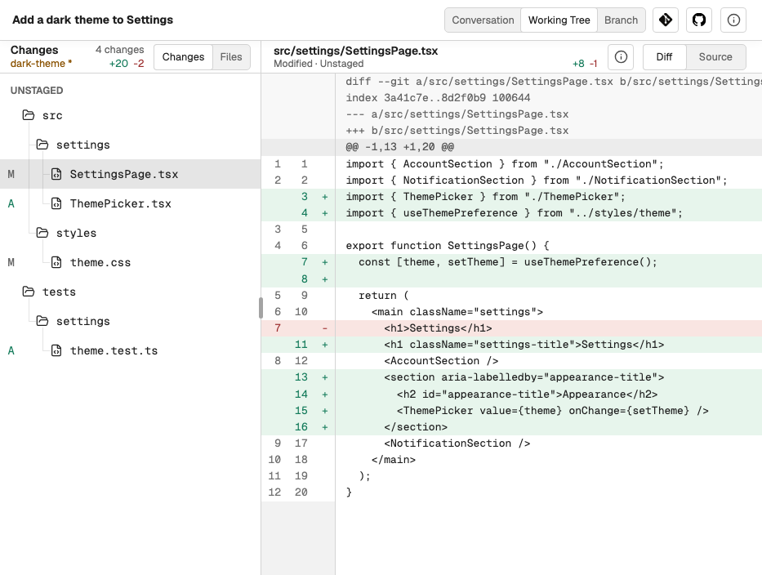The height and width of the screenshot is (575, 762).
Task: Click the styles folder icon
Action: [x=42, y=233]
